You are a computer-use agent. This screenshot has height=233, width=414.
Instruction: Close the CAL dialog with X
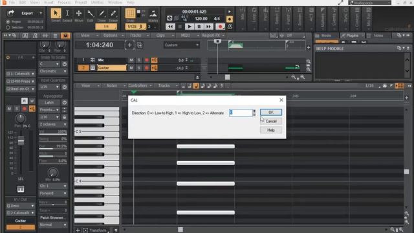tap(281, 100)
